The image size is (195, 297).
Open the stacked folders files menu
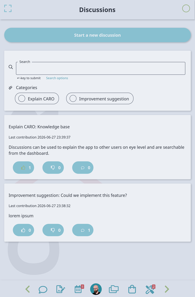tap(114, 289)
